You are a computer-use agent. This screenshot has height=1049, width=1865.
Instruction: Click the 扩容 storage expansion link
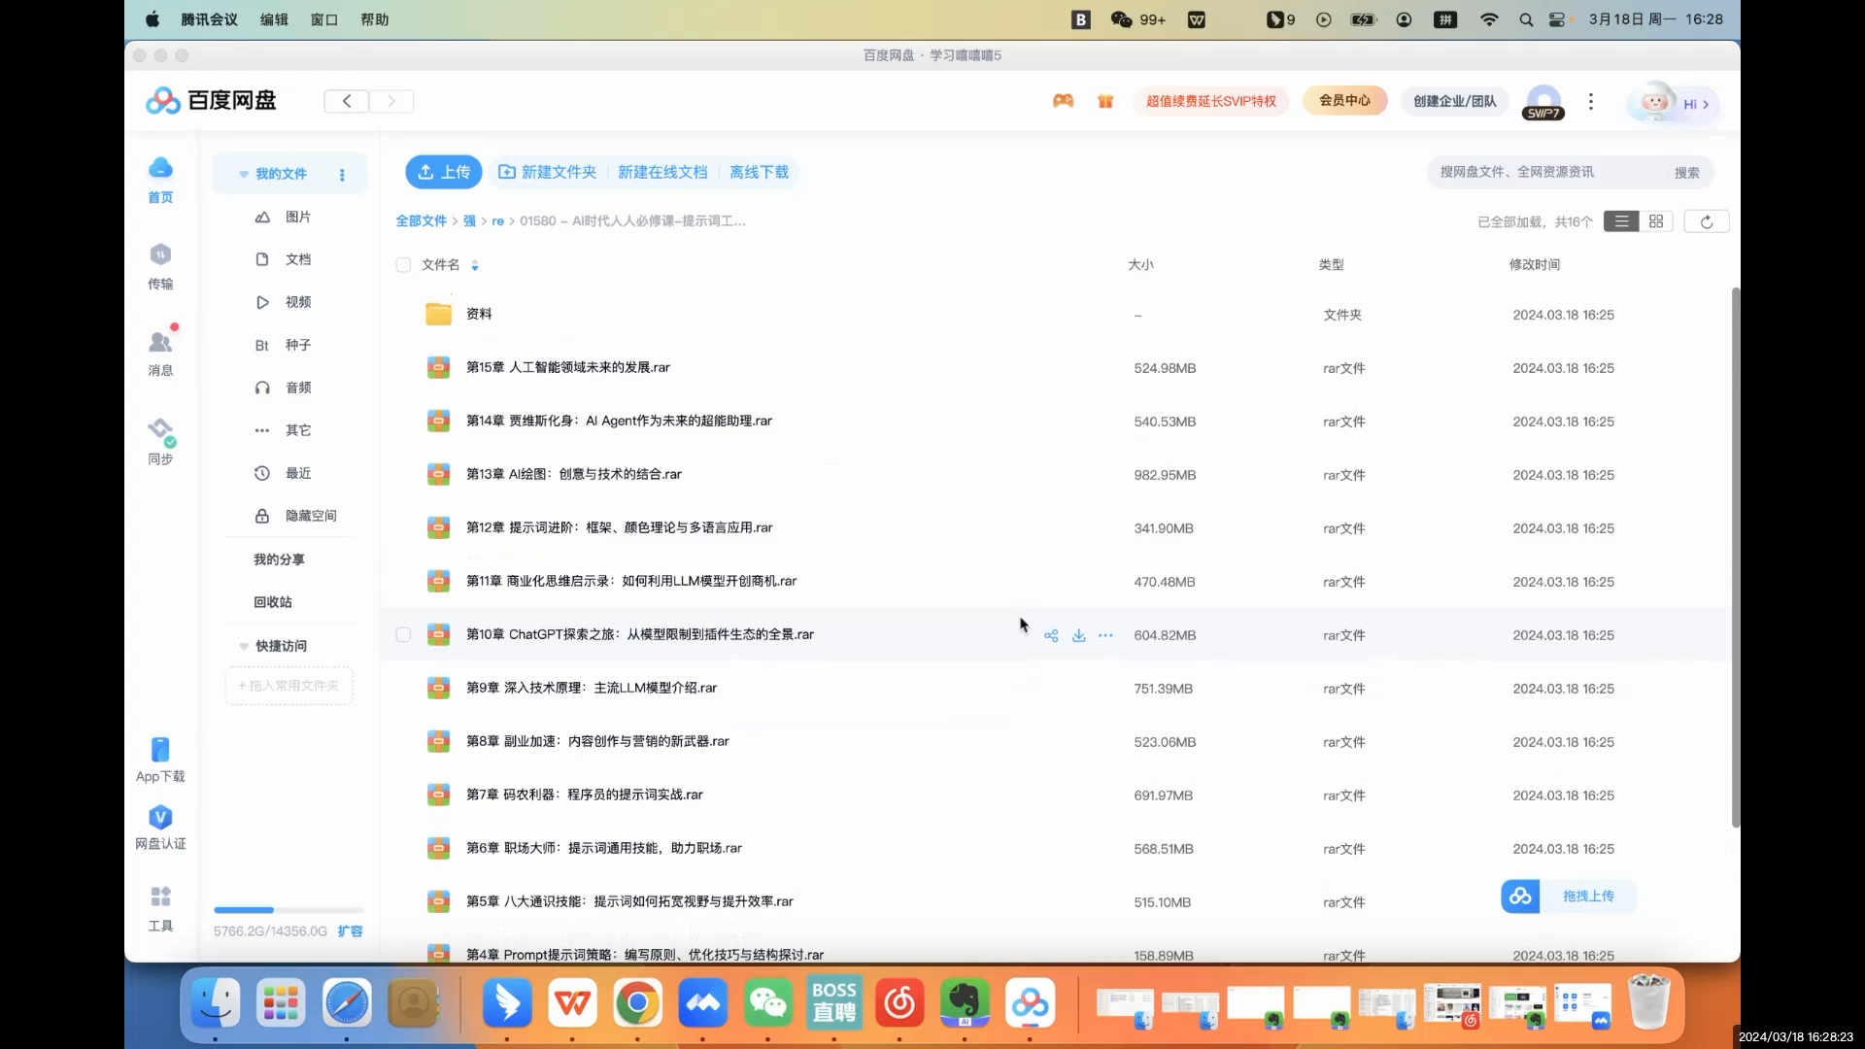point(351,931)
